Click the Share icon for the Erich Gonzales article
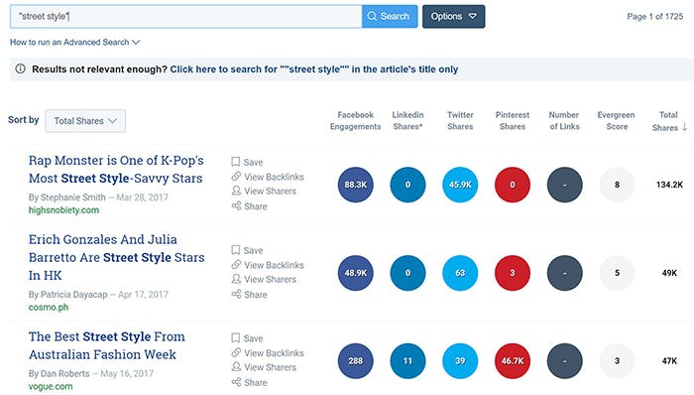694x395 pixels. click(236, 294)
